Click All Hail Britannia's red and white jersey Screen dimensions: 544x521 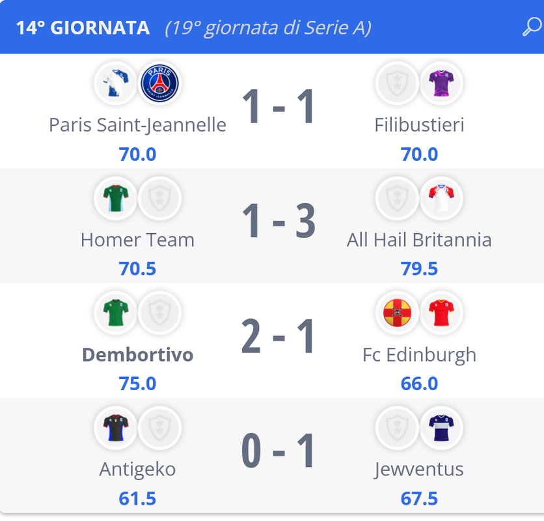tap(441, 199)
